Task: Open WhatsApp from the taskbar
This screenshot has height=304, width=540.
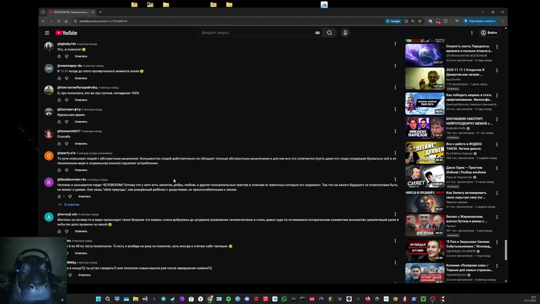Action: point(284,299)
